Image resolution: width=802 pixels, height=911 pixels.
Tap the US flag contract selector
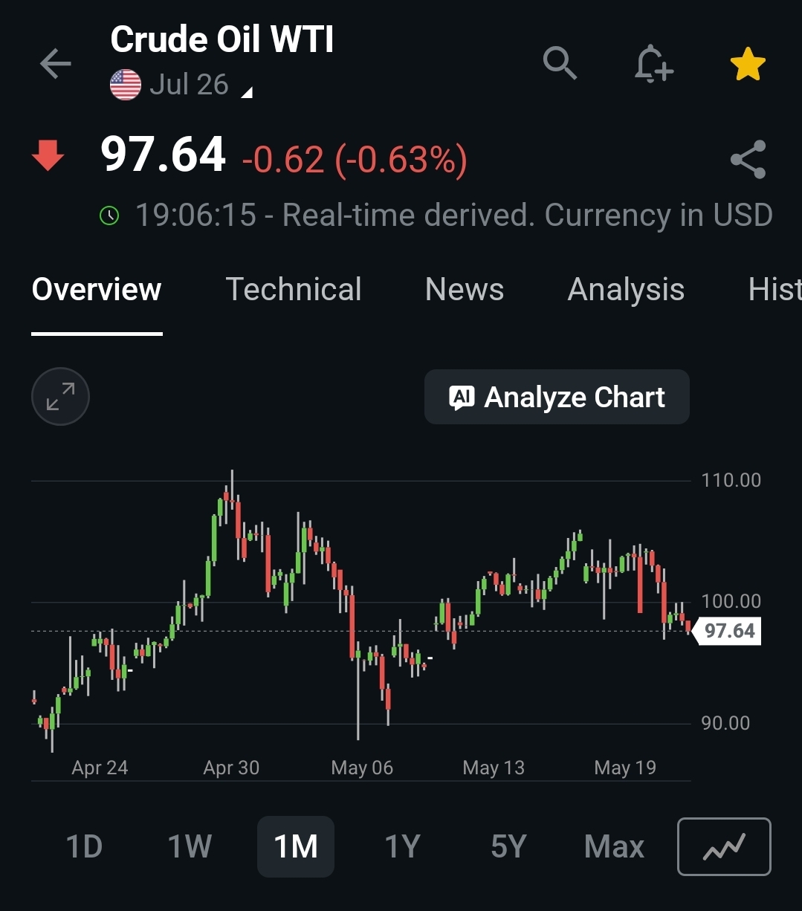coord(126,85)
